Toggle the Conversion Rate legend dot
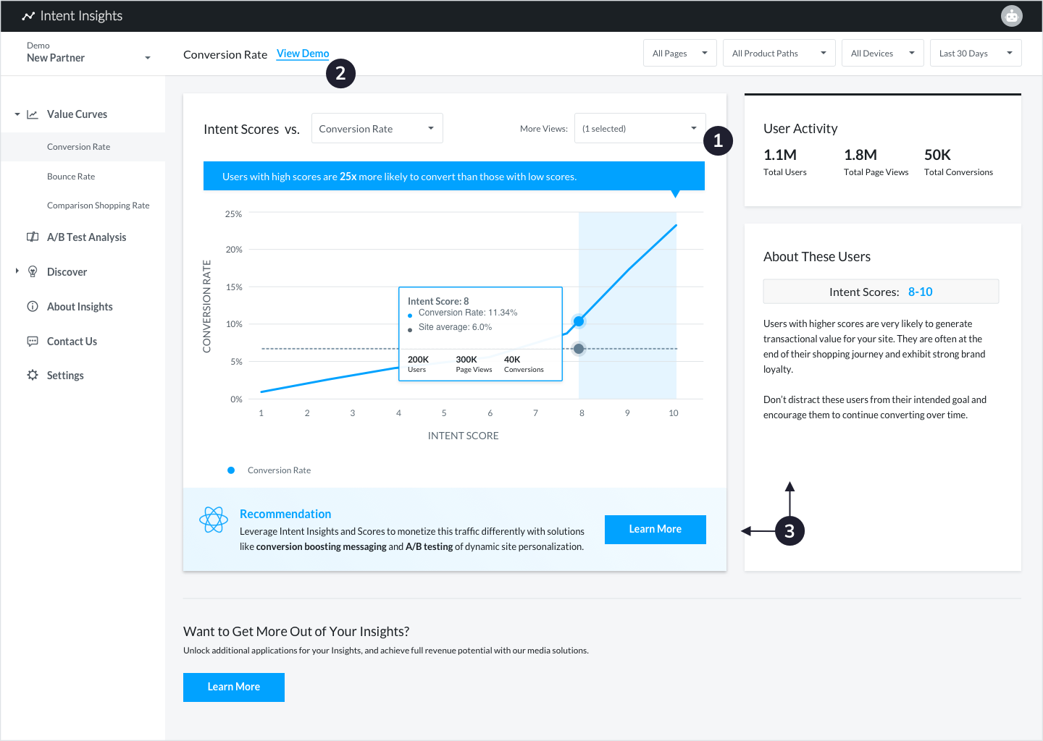This screenshot has width=1043, height=741. (x=231, y=470)
